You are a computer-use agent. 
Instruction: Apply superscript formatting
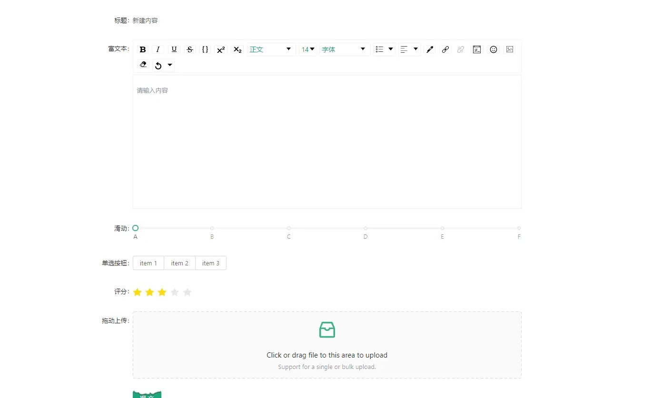point(221,49)
